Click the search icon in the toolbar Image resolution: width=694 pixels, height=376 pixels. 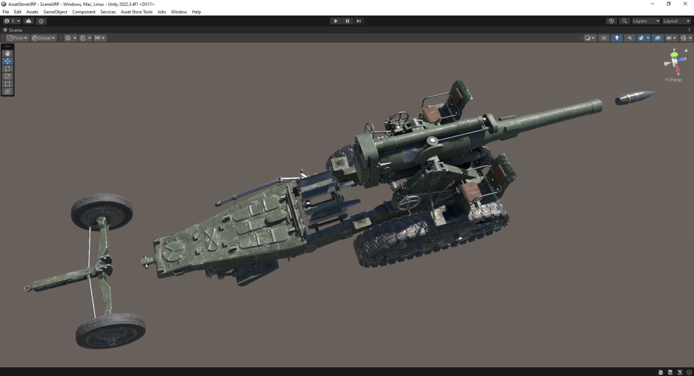(x=623, y=21)
